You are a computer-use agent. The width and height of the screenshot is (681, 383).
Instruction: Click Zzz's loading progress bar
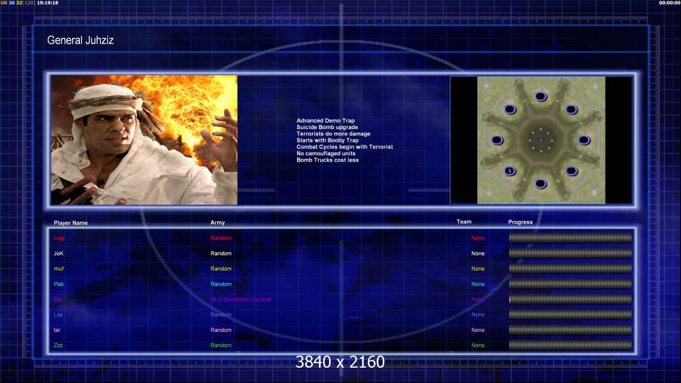pos(570,345)
